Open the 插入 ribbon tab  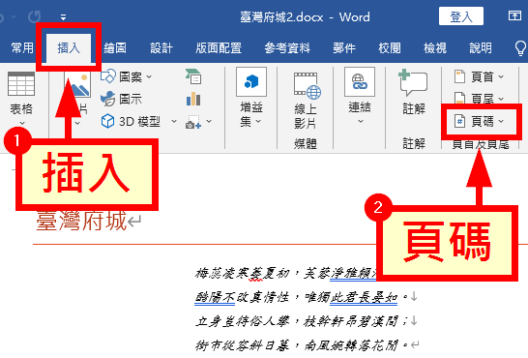pyautogui.click(x=69, y=48)
